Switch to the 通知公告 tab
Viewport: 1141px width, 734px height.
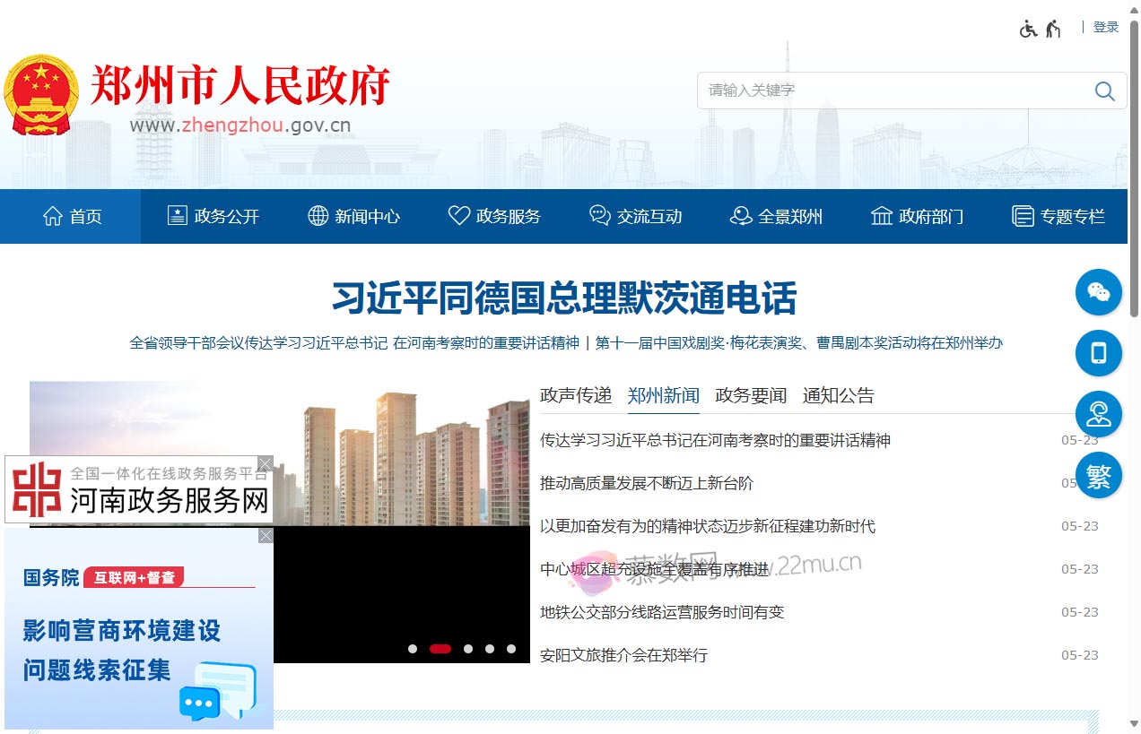pyautogui.click(x=837, y=395)
